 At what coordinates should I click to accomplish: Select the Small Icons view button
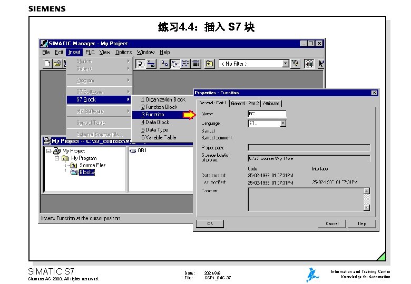[175, 64]
